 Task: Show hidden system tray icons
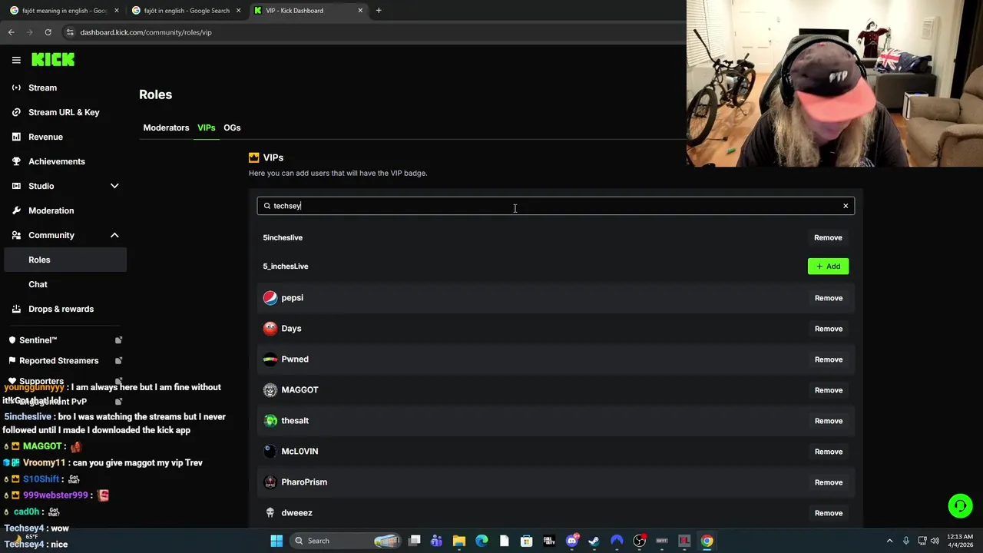click(889, 541)
